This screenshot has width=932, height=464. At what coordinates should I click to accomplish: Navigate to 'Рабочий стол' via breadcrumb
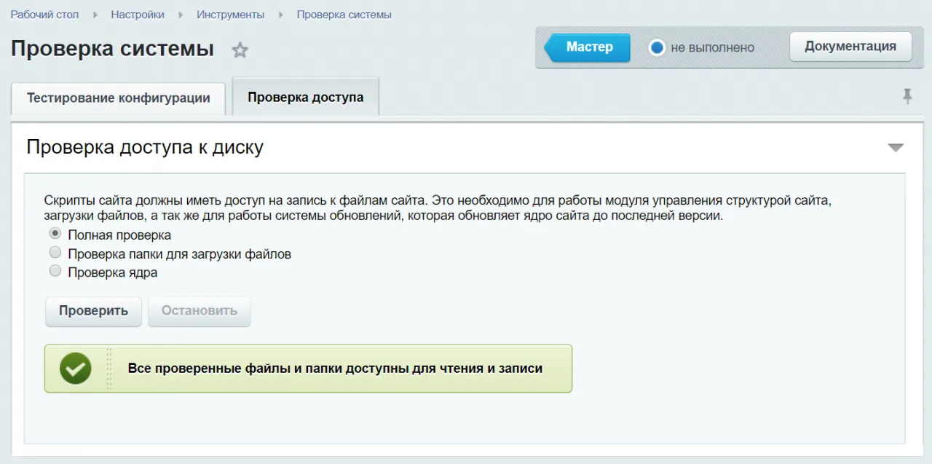click(42, 14)
